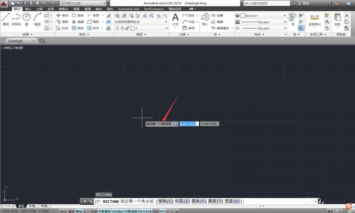Screen dimensions: 355x213
Task: Expand the Draw (绘图) panel
Action: pos(27,34)
